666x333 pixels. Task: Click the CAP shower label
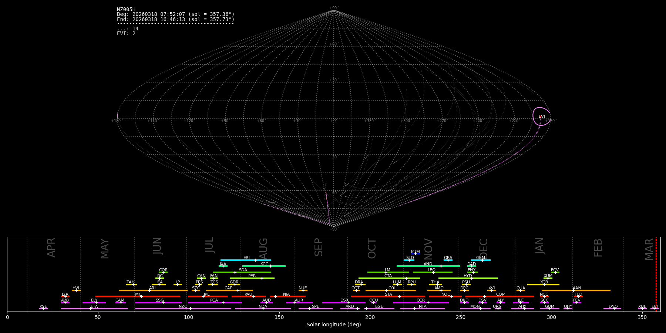point(229,288)
